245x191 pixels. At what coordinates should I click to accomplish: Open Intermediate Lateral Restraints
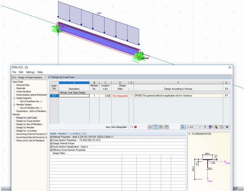click(32, 95)
